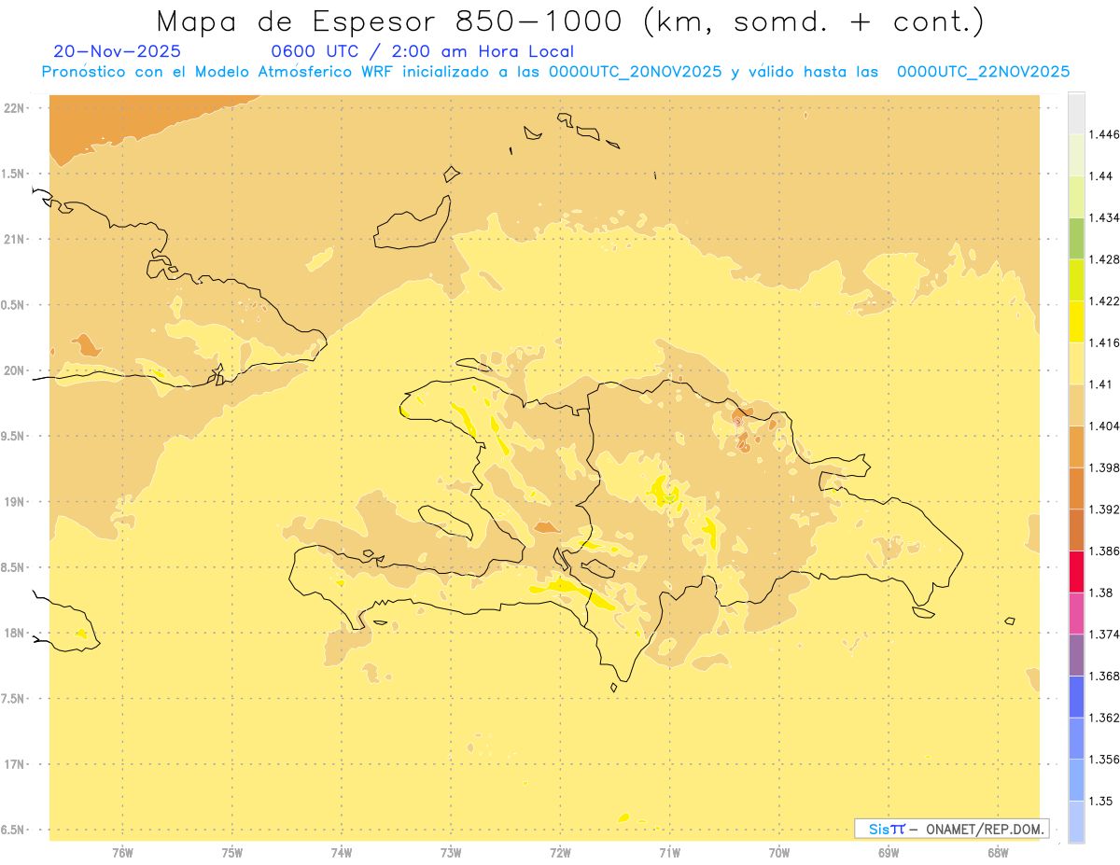The width and height of the screenshot is (1120, 865).
Task: Click the green legend swatch between 1.428 and 1.434
Action: pyautogui.click(x=1076, y=238)
